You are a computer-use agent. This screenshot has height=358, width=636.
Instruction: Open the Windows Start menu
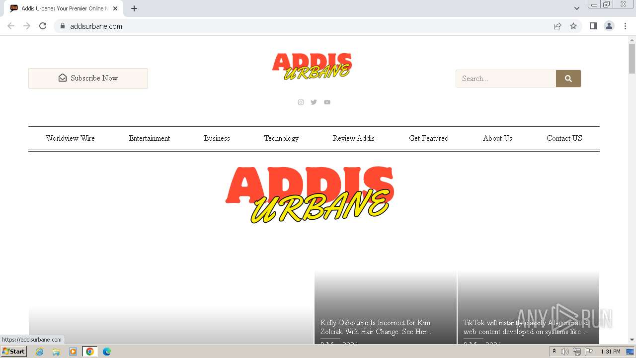[13, 352]
